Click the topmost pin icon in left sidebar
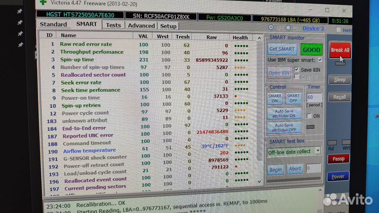This screenshot has width=379, height=213. pos(19,11)
